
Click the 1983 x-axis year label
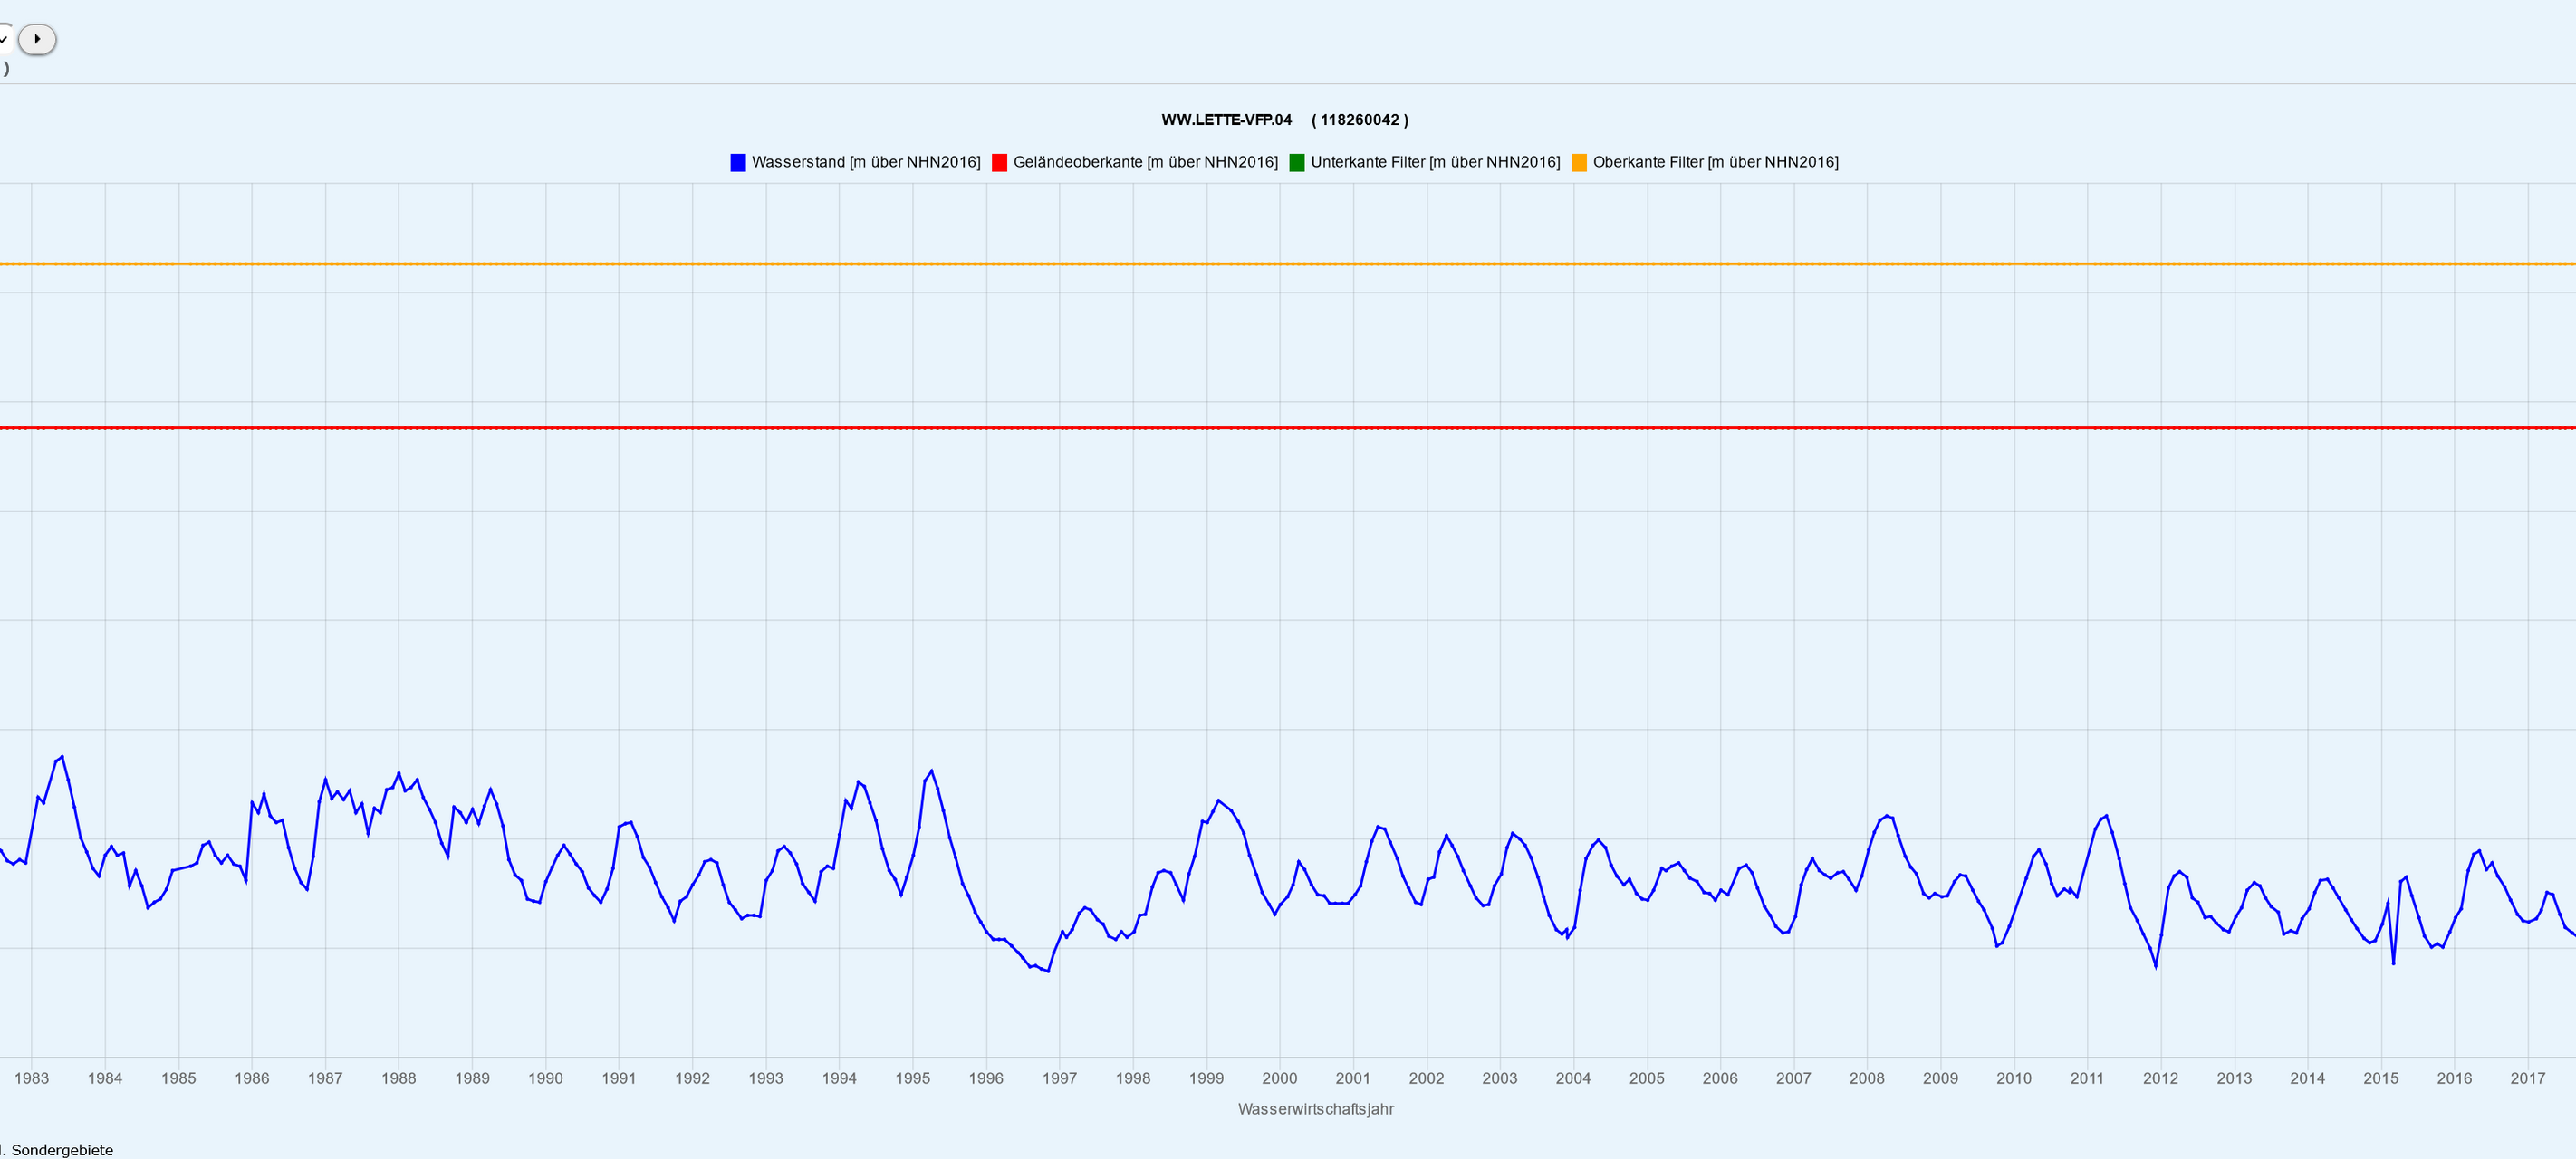[31, 1078]
